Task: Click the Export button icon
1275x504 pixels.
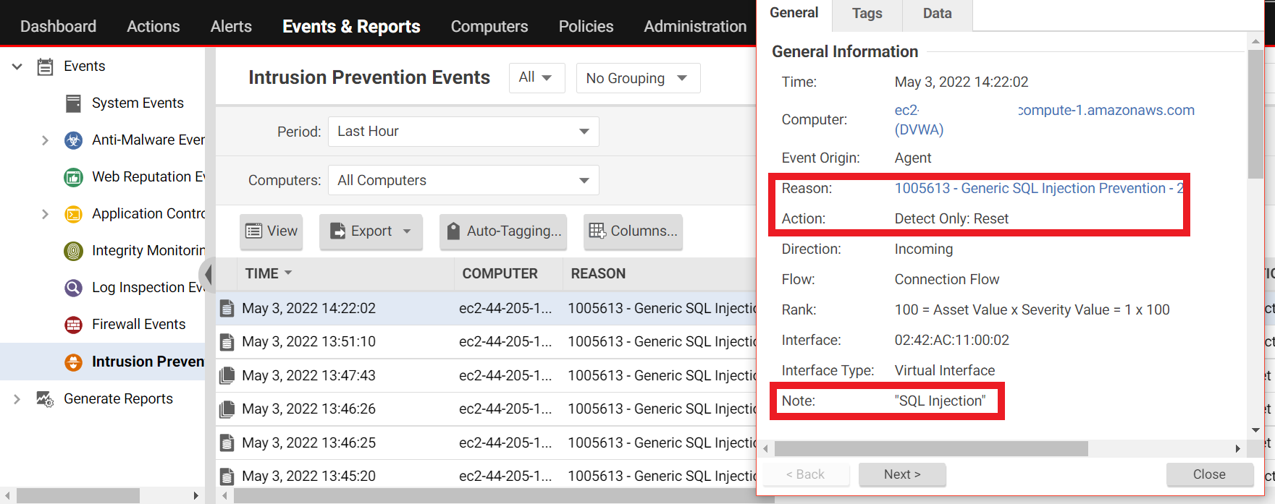Action: 337,231
